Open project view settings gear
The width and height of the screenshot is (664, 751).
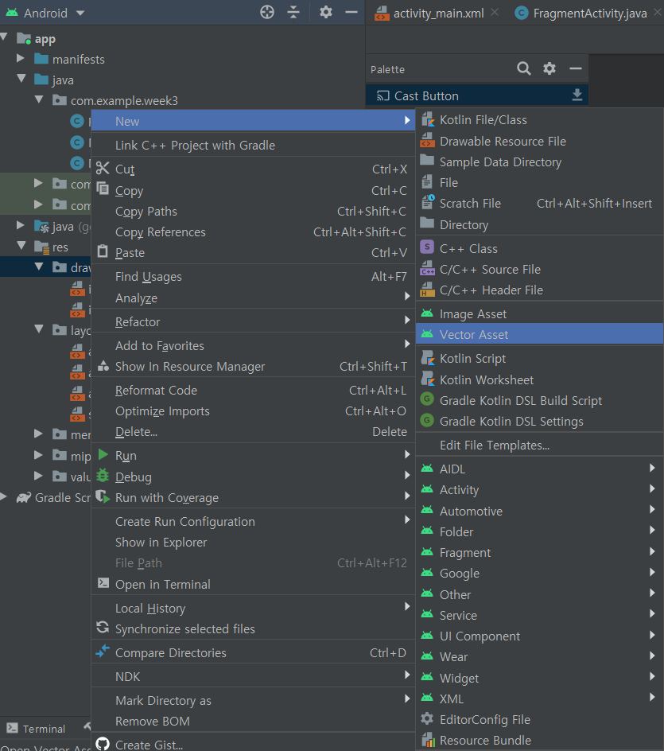coord(325,12)
